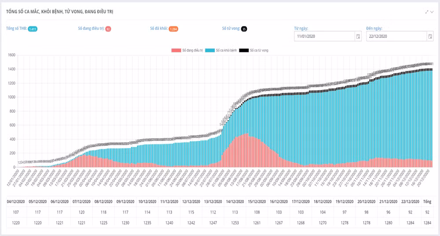Select table column header 06/12/2020
This screenshot has width=440, height=236.
click(59, 202)
